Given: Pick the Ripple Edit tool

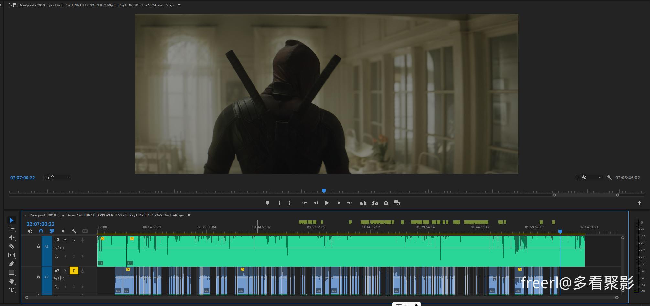Looking at the screenshot, I should pos(12,237).
